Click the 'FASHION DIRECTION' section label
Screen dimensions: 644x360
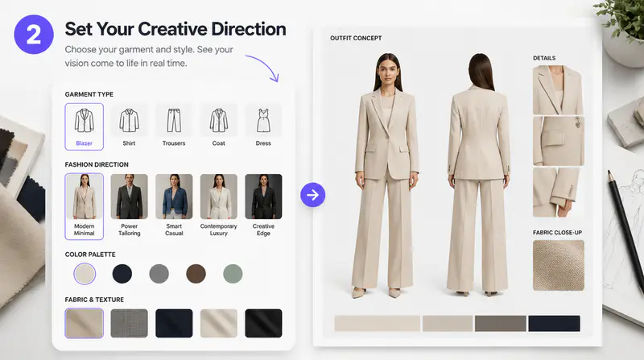coord(97,164)
